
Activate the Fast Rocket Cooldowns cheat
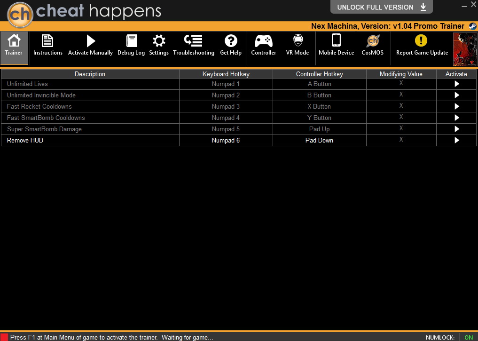(456, 106)
